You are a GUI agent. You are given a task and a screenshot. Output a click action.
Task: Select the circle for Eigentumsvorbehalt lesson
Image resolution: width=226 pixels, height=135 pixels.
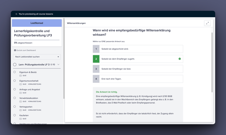click(14, 81)
